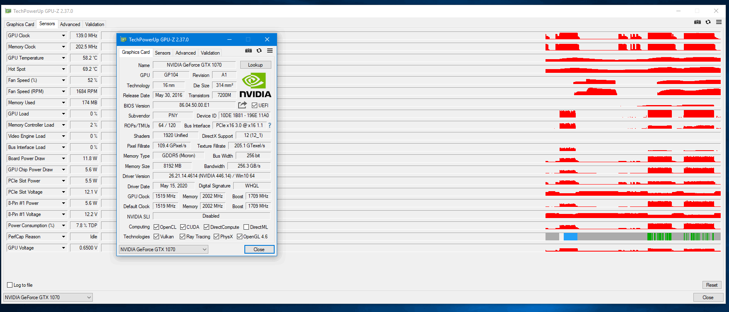This screenshot has width=729, height=312.
Task: Click Bus Interface question mark icon
Action: click(270, 125)
